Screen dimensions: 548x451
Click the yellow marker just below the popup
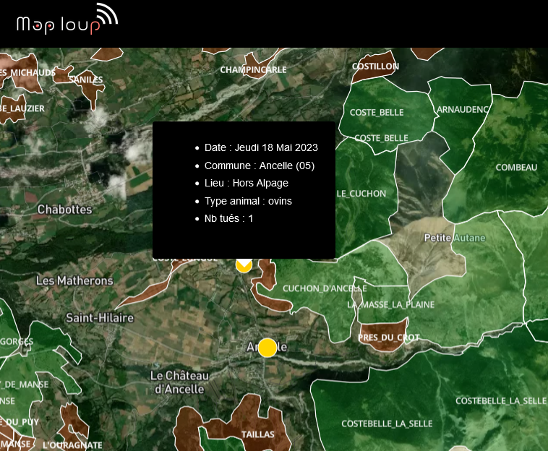244,265
